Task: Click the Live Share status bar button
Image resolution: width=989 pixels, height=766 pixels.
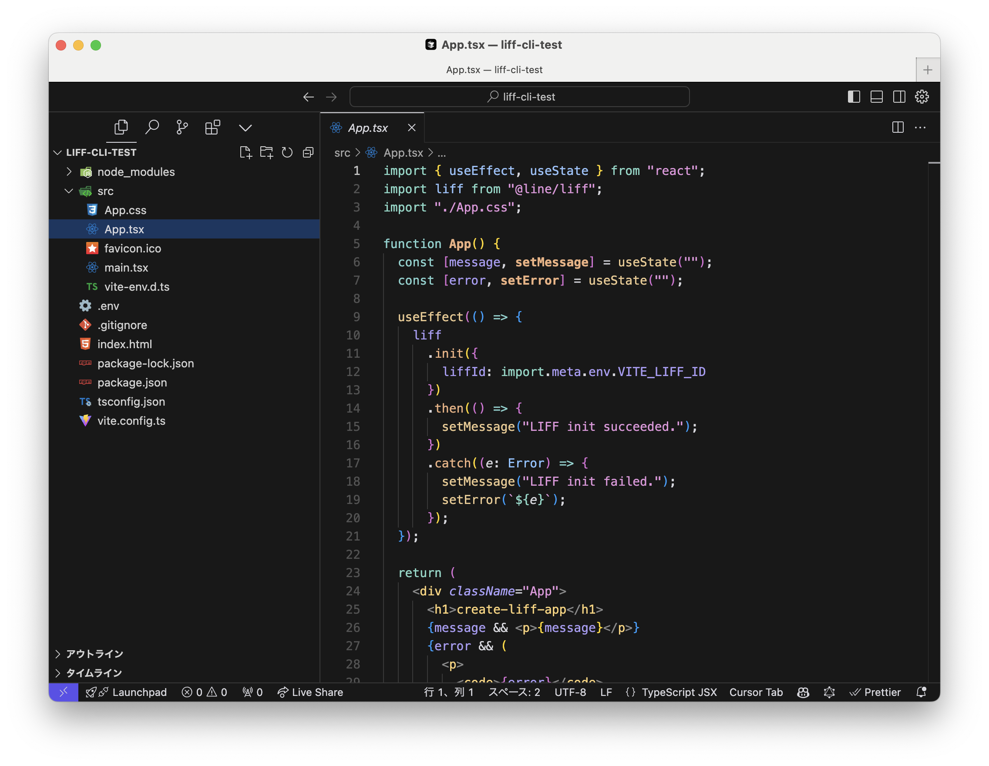Action: coord(311,692)
